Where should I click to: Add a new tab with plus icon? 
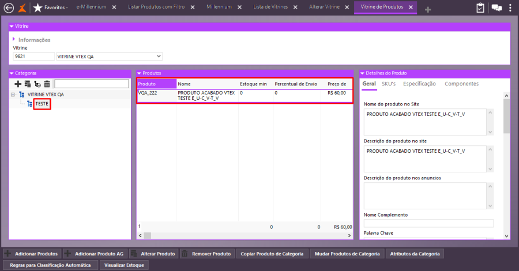[x=428, y=10]
